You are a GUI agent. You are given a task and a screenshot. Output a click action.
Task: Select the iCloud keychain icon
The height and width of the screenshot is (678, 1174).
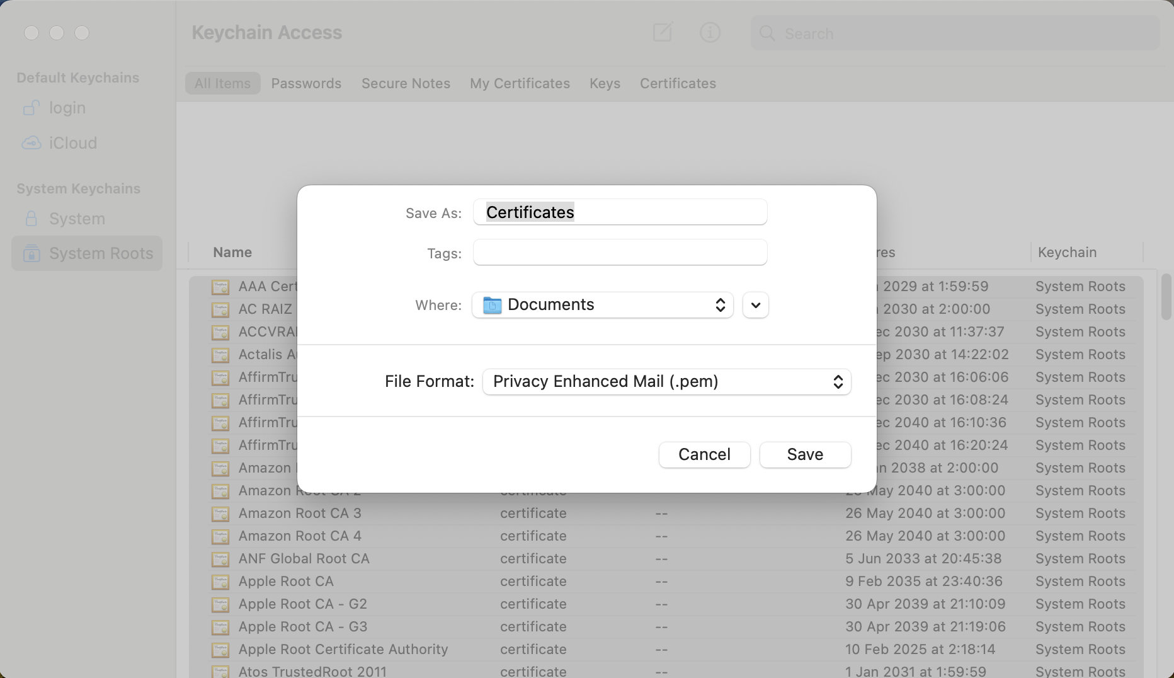click(31, 142)
